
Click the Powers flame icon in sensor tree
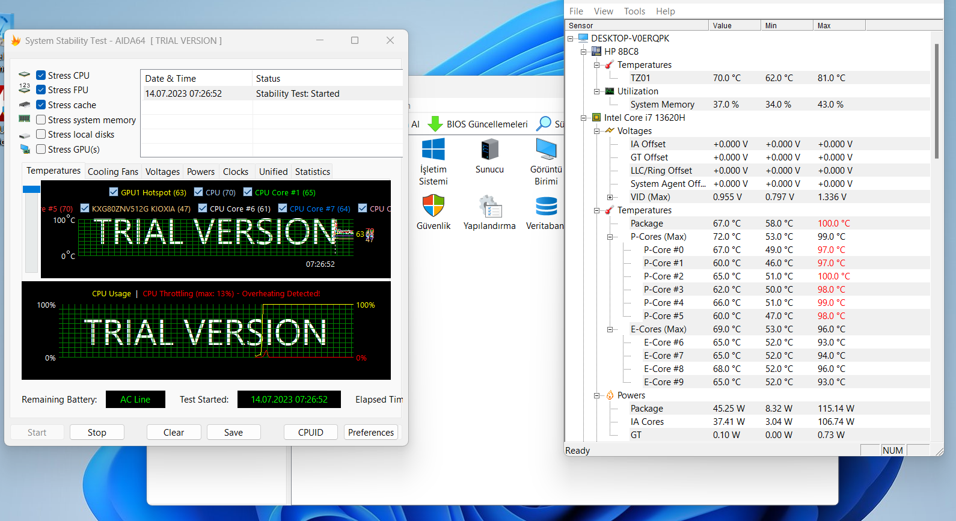610,395
